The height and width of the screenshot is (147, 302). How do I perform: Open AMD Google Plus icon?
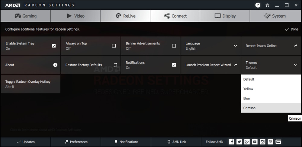(247, 142)
